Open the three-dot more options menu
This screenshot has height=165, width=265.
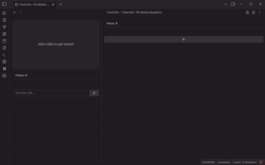point(260,12)
